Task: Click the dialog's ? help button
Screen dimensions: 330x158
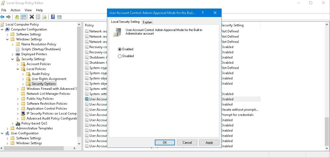Action: pyautogui.click(x=203, y=13)
